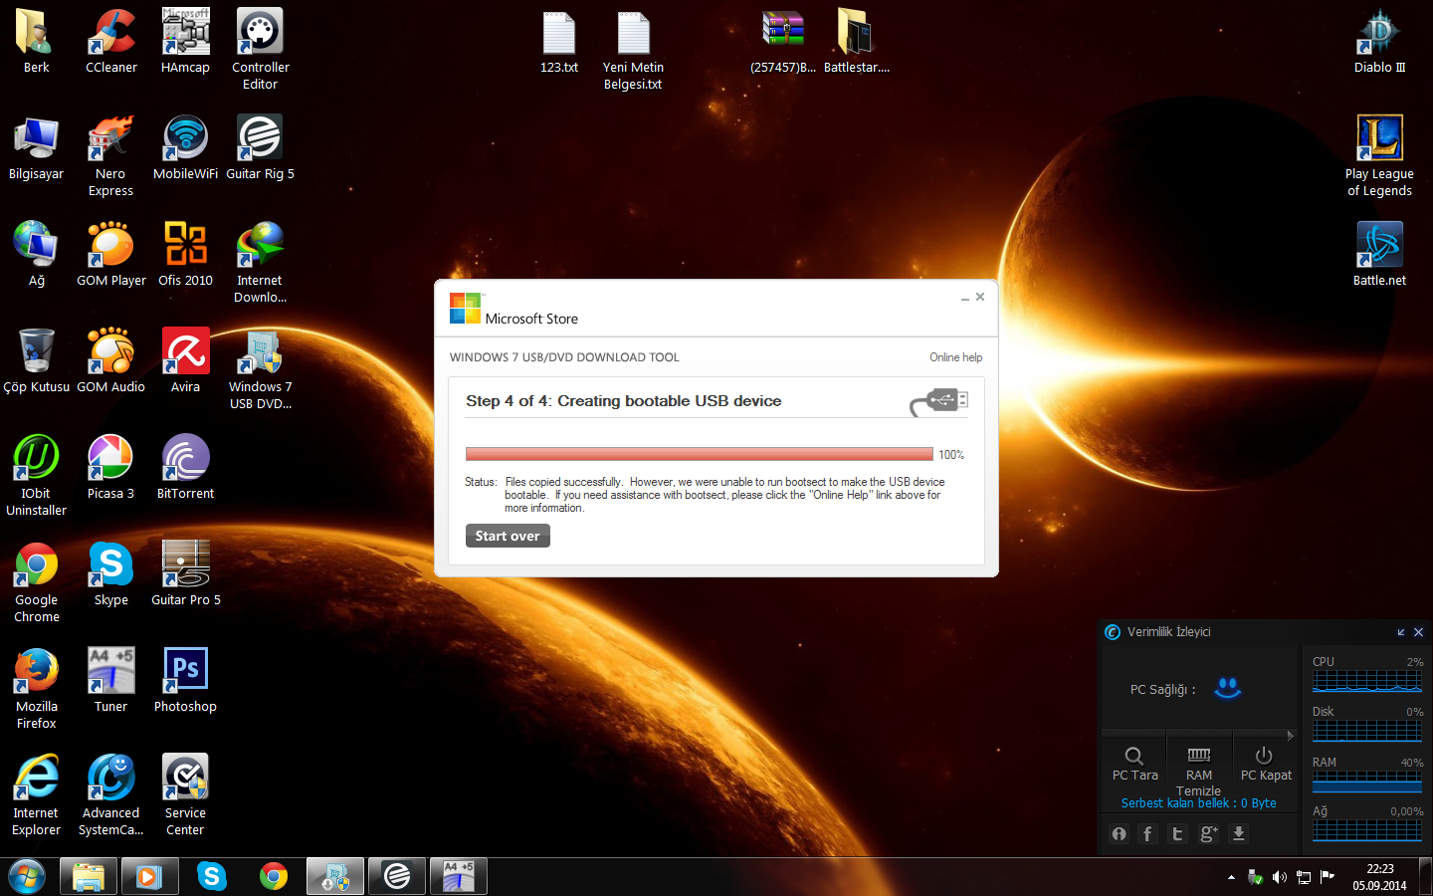Viewport: 1433px width, 896px height.
Task: Launch Diablo III shortcut
Action: pos(1379,41)
